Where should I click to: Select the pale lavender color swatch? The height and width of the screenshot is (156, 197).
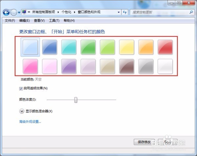88,66
